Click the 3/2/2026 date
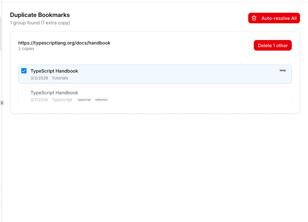The image size is (308, 222). tap(39, 78)
